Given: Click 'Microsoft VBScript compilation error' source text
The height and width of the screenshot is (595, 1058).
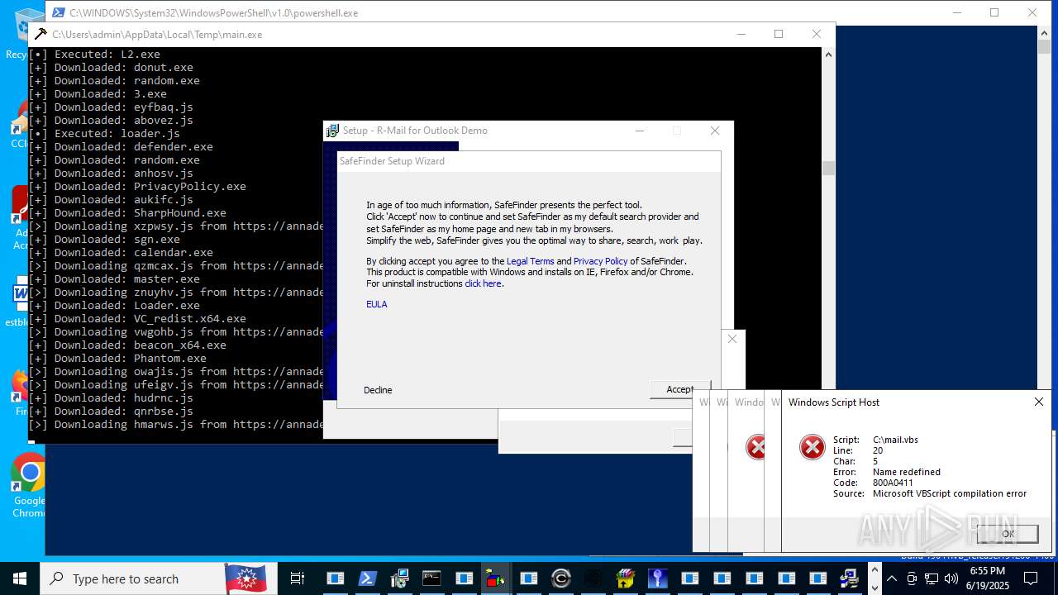Looking at the screenshot, I should (x=950, y=493).
